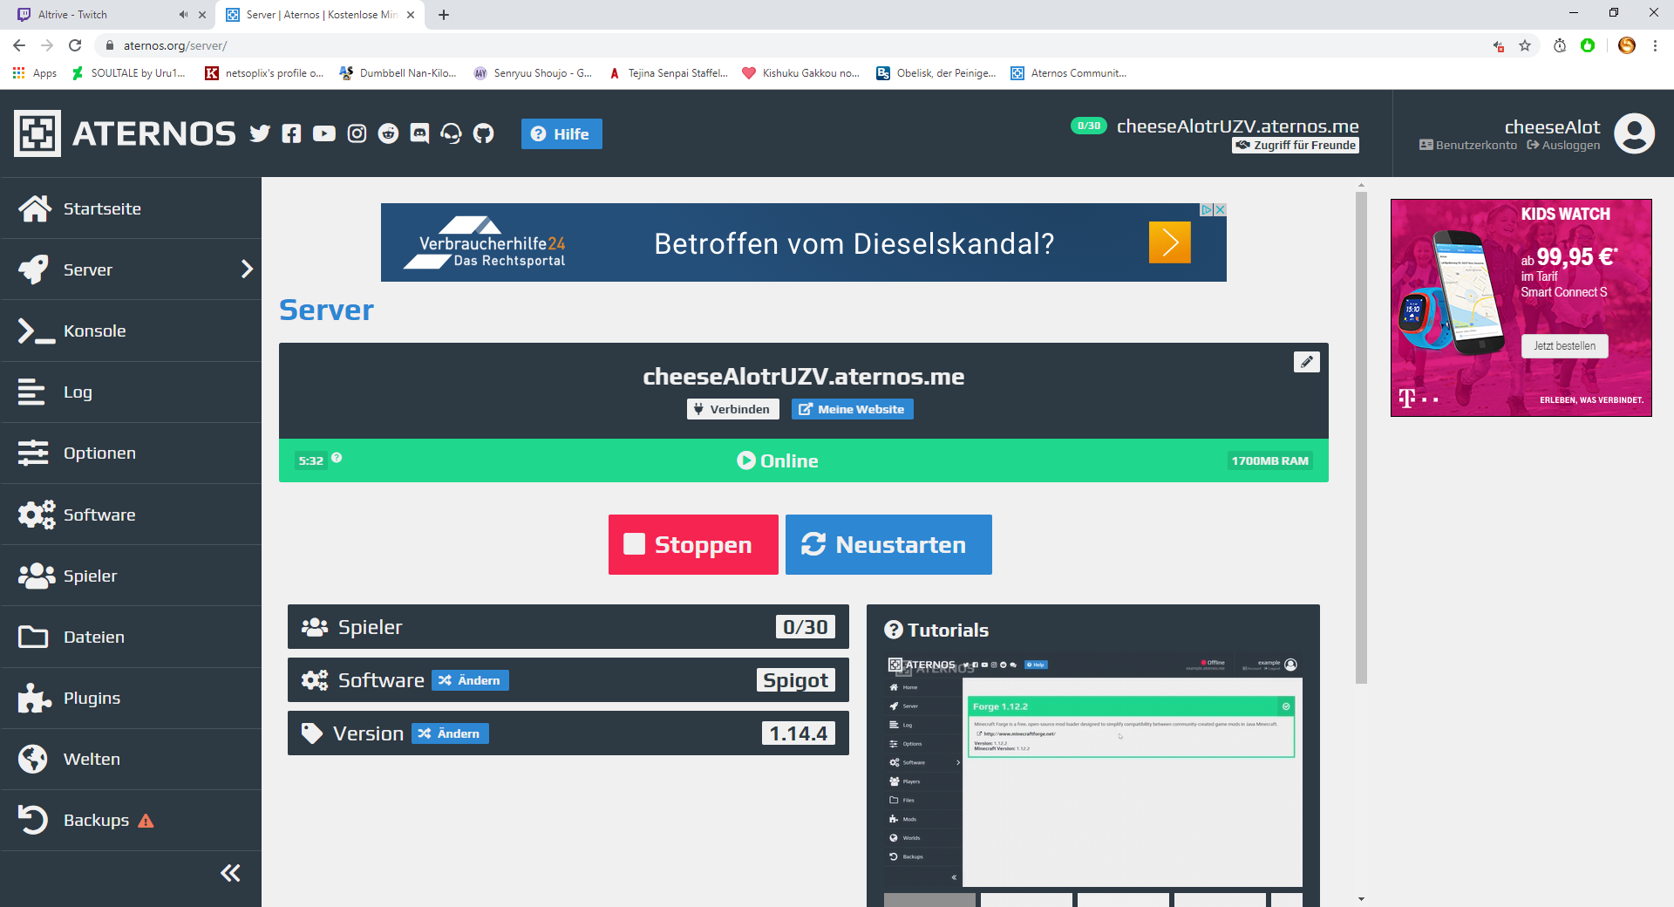Click the Tutorials video thumbnail
Viewport: 1674px width, 907px height.
pyautogui.click(x=1093, y=770)
